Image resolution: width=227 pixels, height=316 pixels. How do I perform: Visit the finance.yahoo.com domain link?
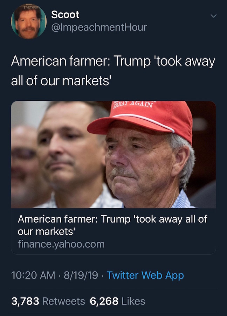[61, 244]
